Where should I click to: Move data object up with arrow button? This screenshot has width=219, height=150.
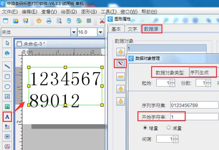pyautogui.click(x=120, y=89)
